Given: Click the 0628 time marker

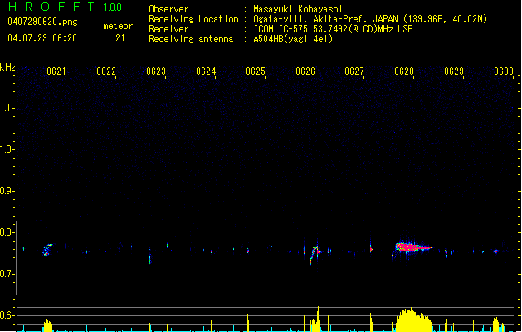Looking at the screenshot, I should tap(404, 71).
